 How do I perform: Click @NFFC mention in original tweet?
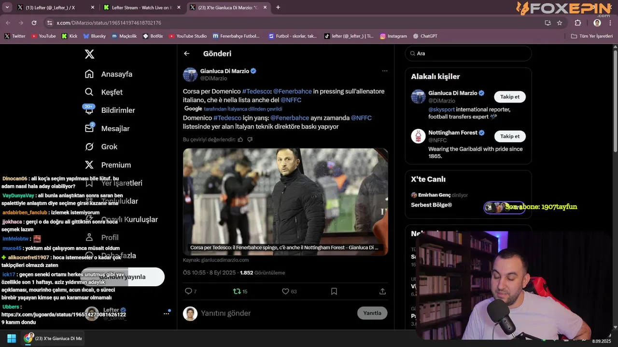pyautogui.click(x=291, y=100)
